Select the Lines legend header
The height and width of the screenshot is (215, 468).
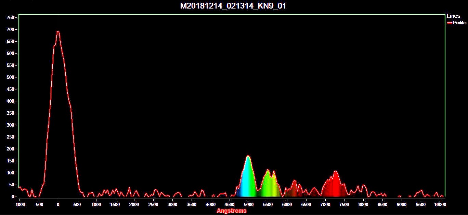(x=453, y=16)
